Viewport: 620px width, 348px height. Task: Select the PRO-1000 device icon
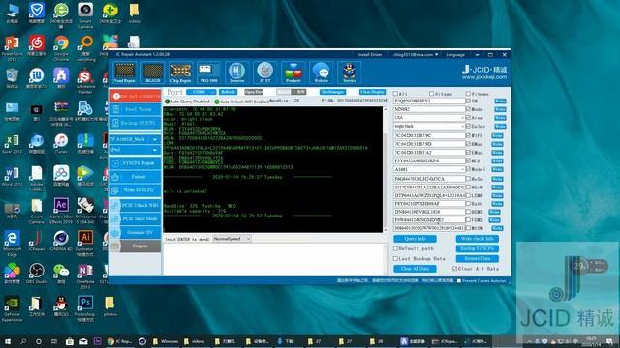tap(209, 72)
